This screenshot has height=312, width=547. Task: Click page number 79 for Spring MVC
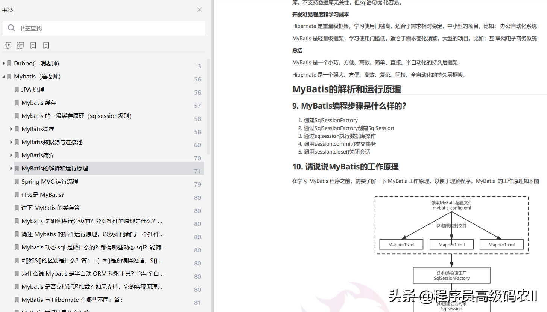pos(198,185)
